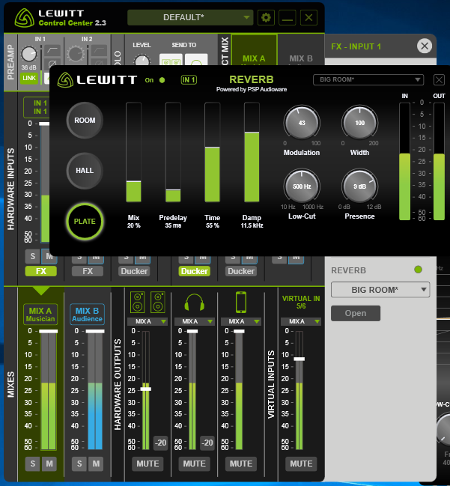This screenshot has width=450, height=486.
Task: Click the -20 dim button on speaker output
Action: [x=160, y=443]
